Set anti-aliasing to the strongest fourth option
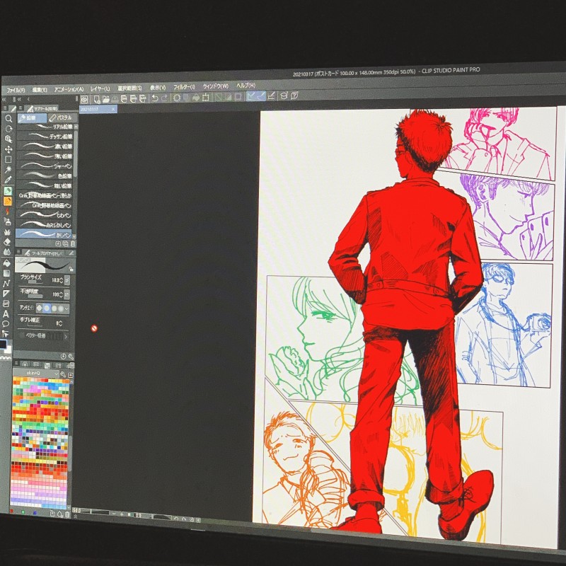The image size is (566, 566). point(61,308)
